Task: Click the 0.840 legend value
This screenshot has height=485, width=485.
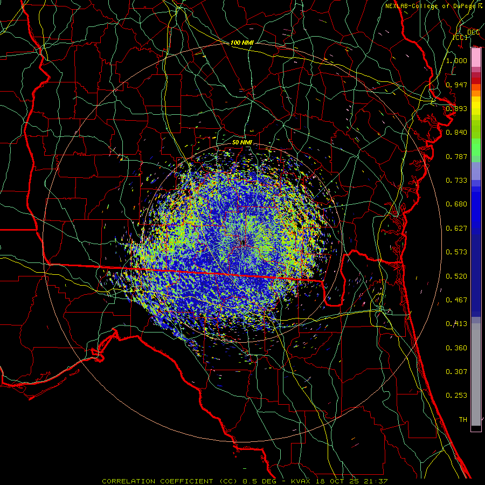Action: 456,133
